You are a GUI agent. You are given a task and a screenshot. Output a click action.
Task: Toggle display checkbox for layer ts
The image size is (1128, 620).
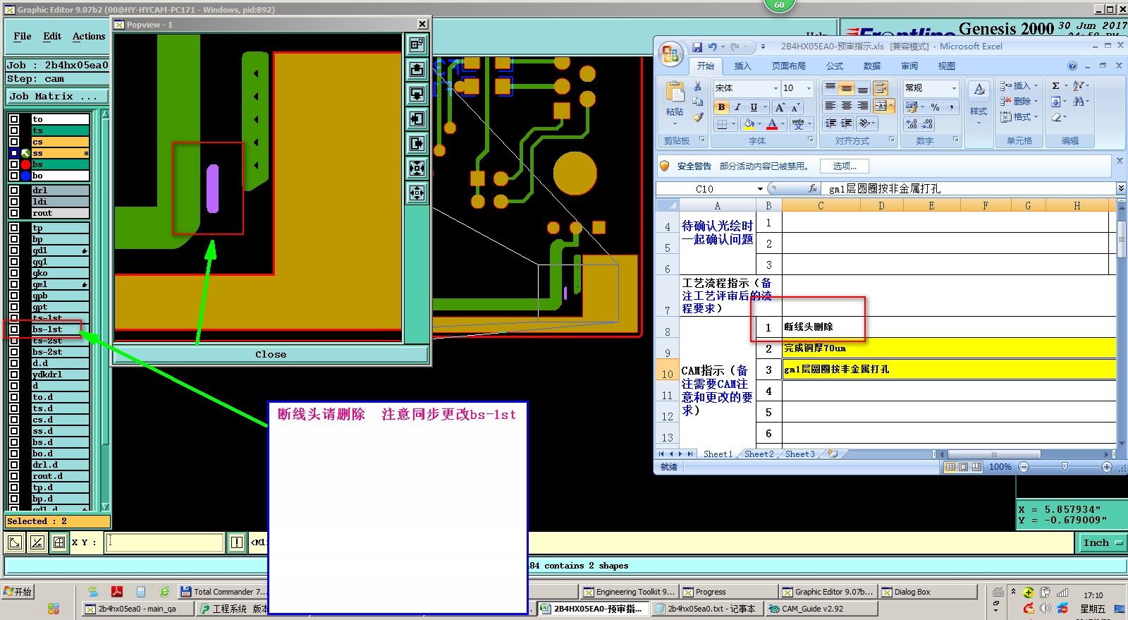[x=14, y=130]
